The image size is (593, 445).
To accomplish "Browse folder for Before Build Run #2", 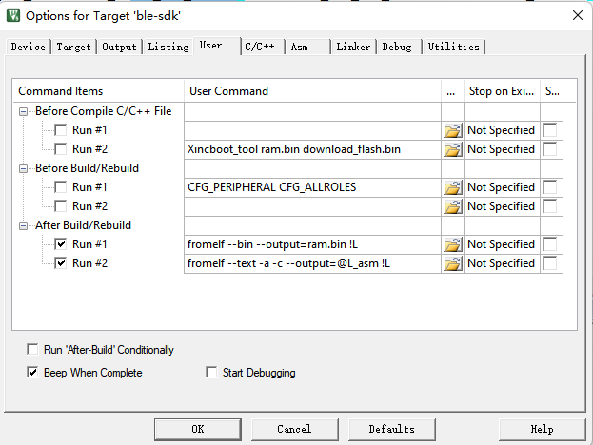I will (x=452, y=206).
